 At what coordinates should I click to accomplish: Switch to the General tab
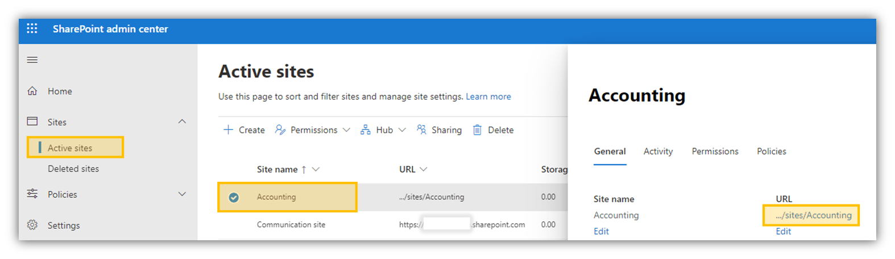pyautogui.click(x=610, y=151)
